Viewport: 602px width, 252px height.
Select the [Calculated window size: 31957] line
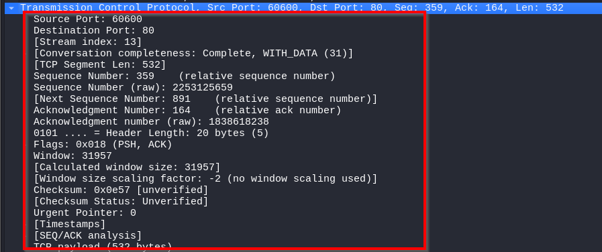(127, 168)
